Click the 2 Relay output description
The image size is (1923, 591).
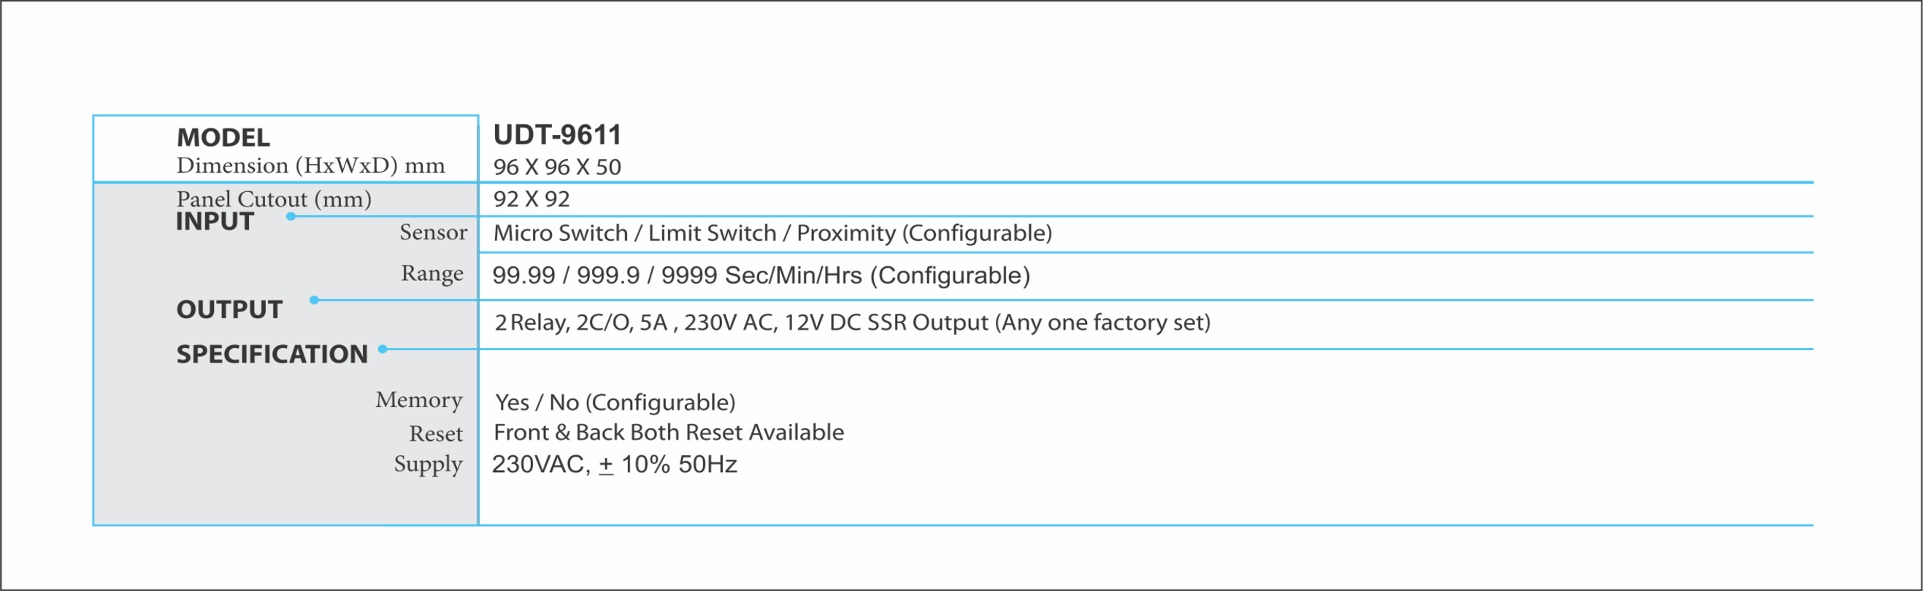852,322
